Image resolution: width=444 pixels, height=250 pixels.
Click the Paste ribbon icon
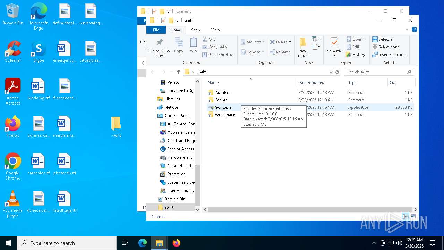coord(193,45)
